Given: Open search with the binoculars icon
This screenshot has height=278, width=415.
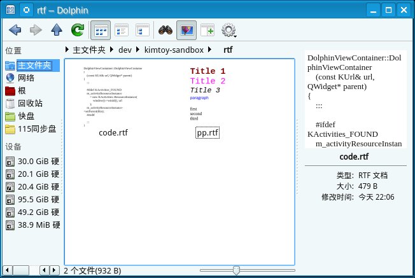Looking at the screenshot, I should [x=165, y=30].
